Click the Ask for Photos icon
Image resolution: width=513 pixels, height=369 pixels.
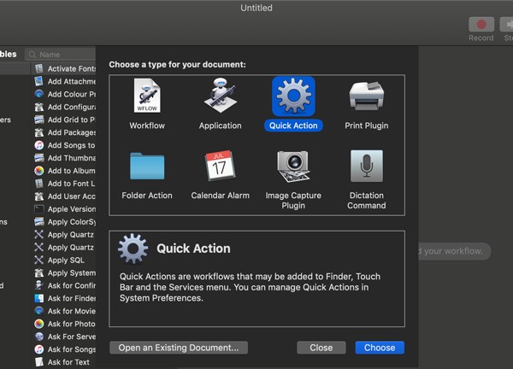[x=39, y=324]
